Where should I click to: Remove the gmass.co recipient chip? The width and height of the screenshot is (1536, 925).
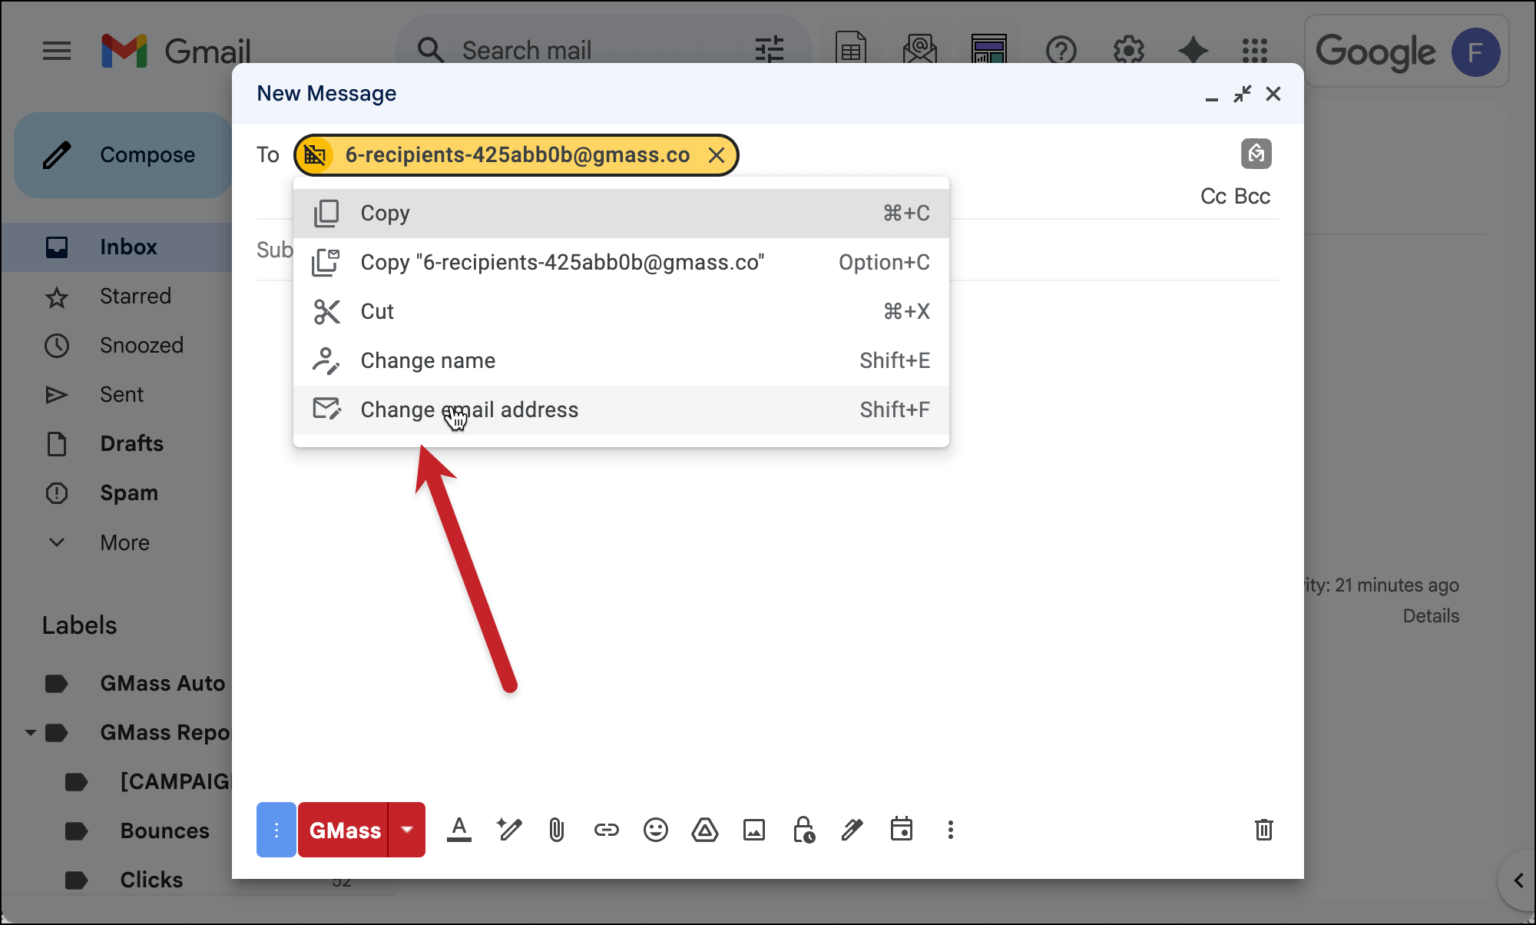coord(717,155)
